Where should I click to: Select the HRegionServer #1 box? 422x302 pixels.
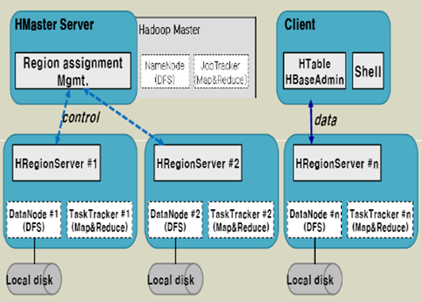point(56,163)
